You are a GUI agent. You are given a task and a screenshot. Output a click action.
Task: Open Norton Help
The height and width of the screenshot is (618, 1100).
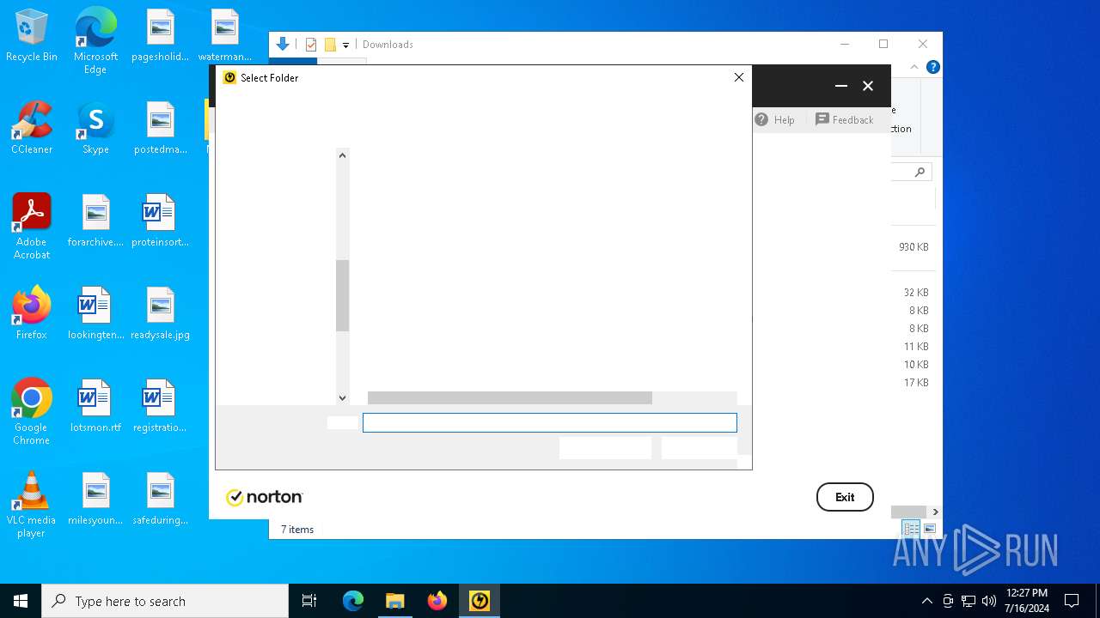point(775,120)
